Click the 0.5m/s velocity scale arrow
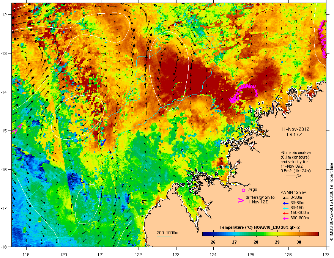 (x=293, y=176)
